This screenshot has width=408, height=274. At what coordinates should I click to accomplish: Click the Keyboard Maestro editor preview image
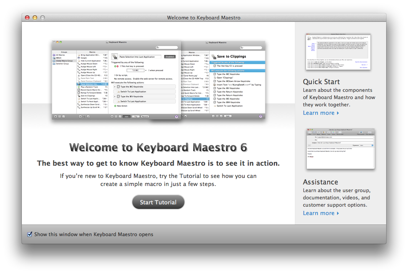coord(158,80)
